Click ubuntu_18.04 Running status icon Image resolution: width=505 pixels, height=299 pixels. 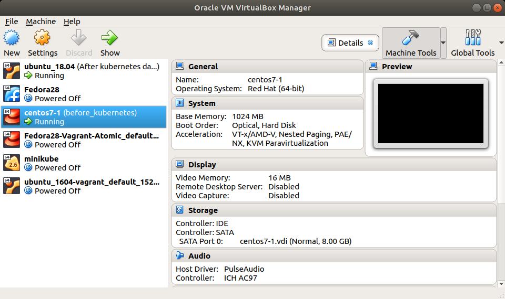tap(28, 75)
